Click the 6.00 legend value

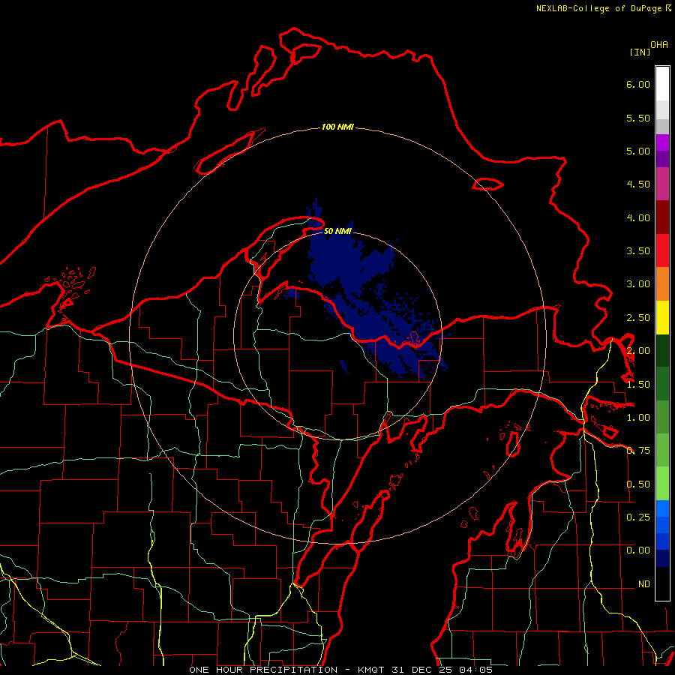coord(638,84)
